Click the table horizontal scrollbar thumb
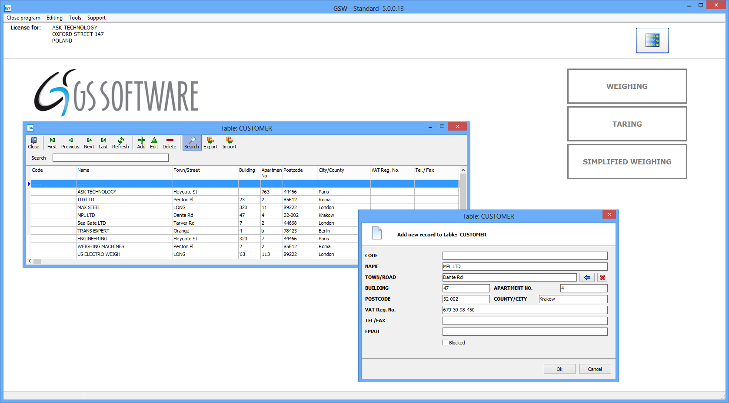Viewport: 729px width, 403px height. tap(37, 262)
